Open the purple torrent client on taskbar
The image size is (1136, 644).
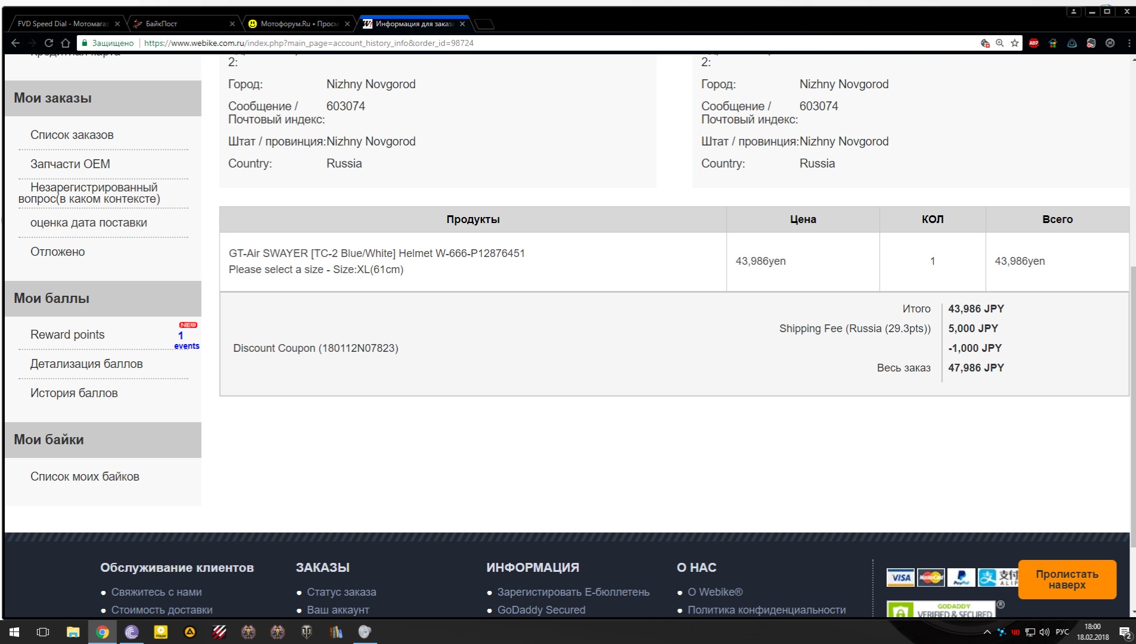[x=132, y=632]
